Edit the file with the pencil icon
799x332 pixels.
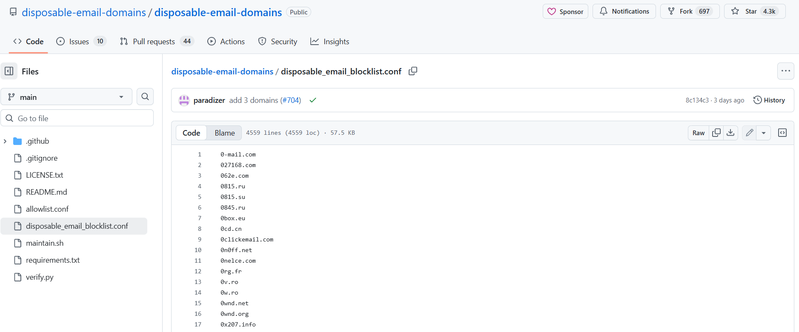tap(749, 133)
